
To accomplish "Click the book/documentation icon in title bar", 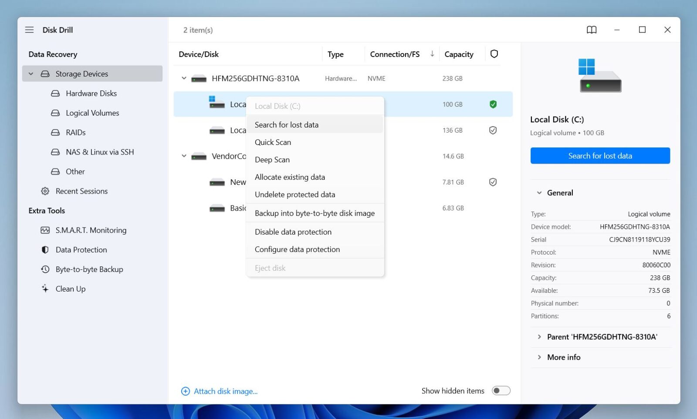I will 592,30.
